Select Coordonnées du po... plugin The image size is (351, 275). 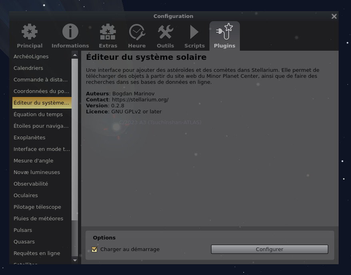coord(42,91)
